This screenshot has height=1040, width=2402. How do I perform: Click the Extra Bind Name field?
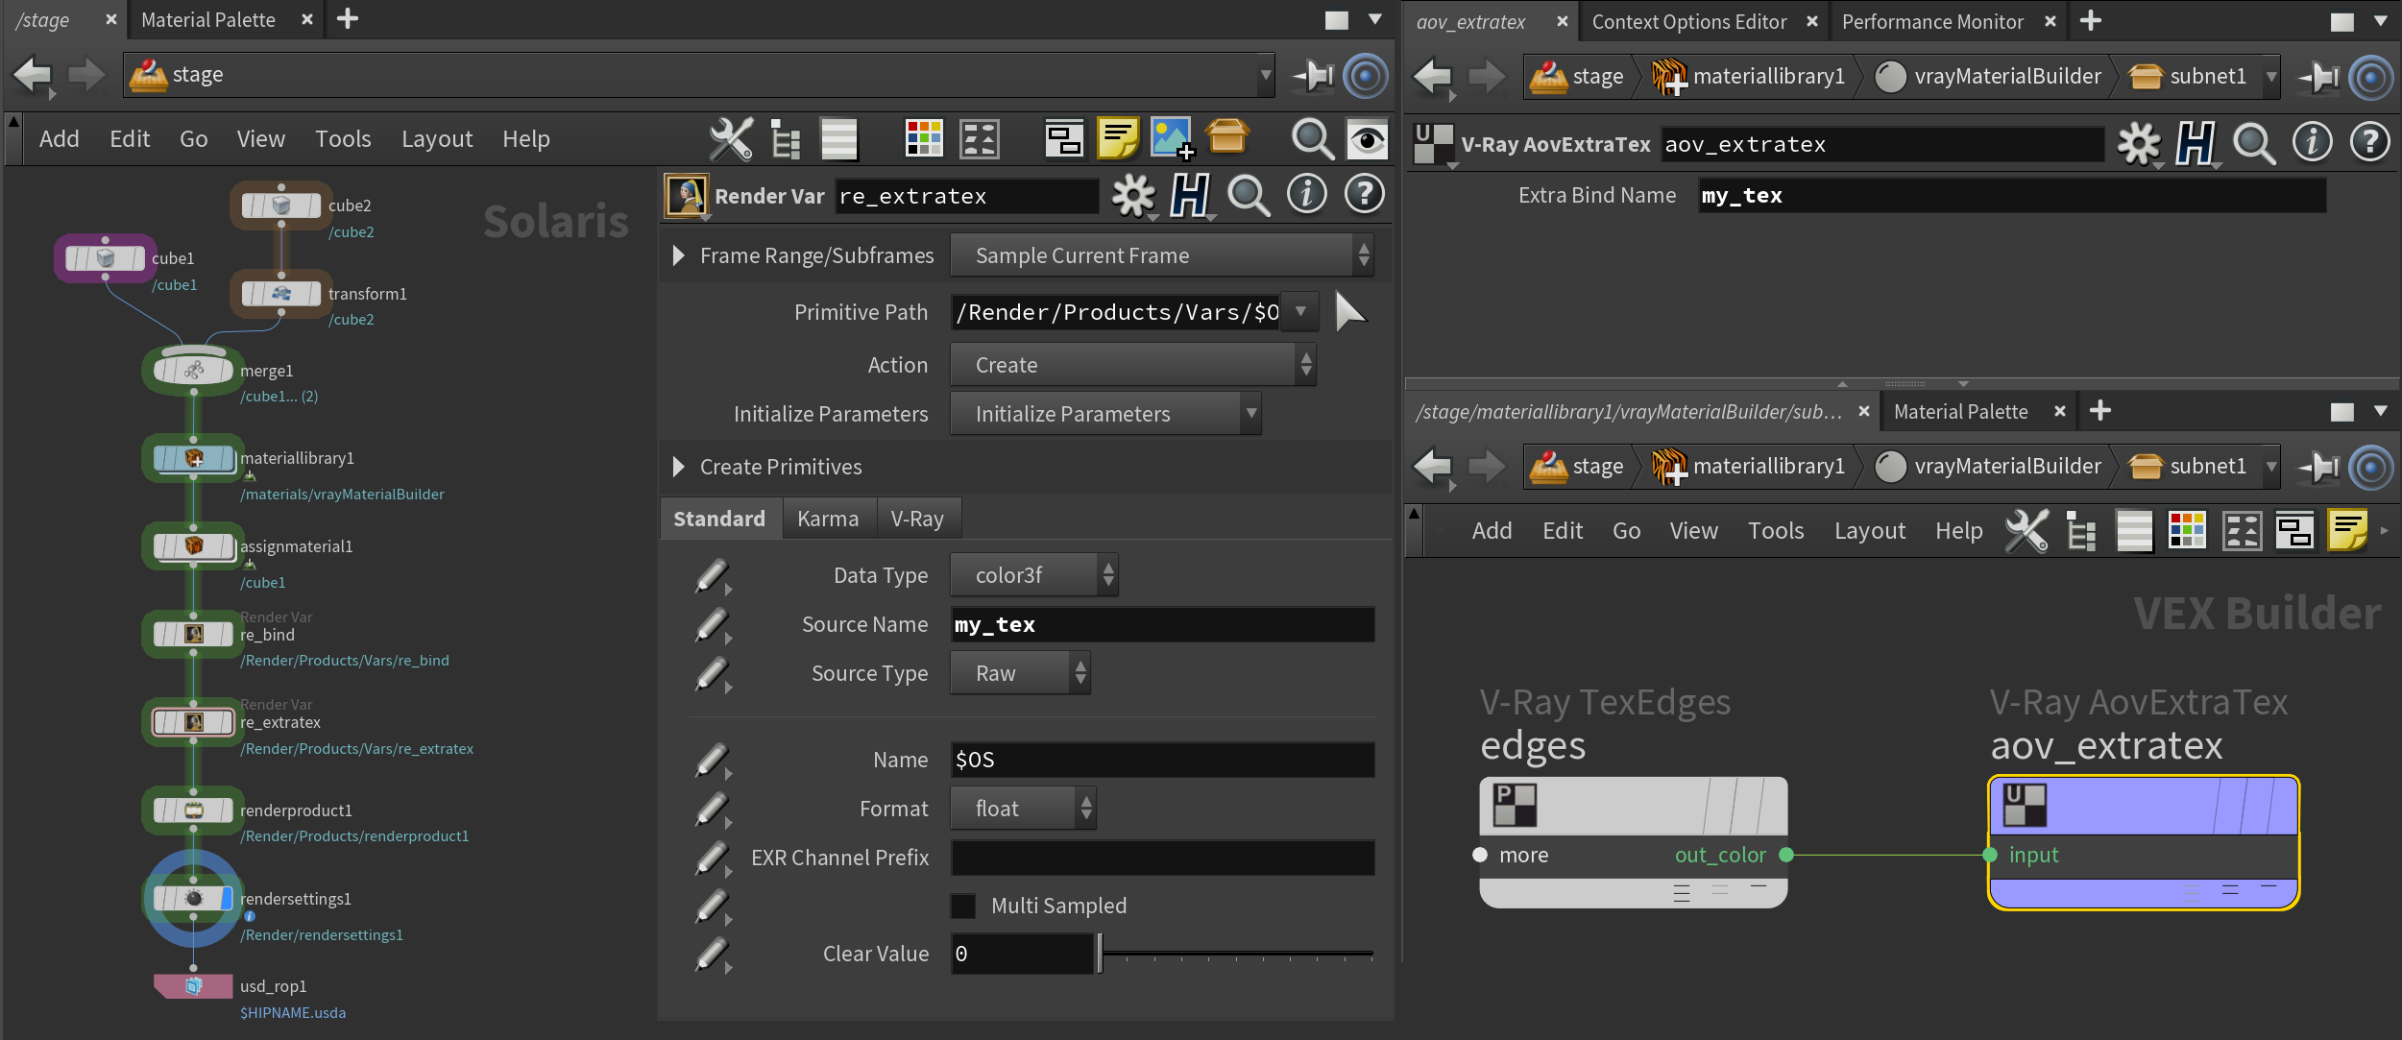click(x=2012, y=196)
